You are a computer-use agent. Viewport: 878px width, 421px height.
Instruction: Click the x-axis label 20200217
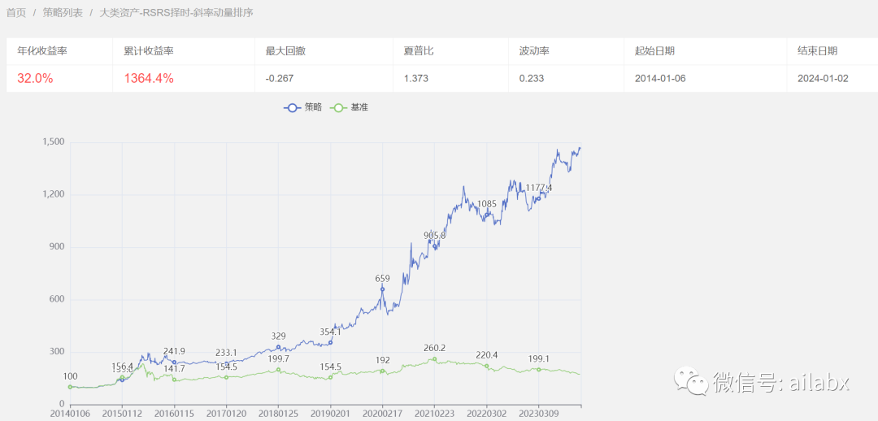coord(382,414)
